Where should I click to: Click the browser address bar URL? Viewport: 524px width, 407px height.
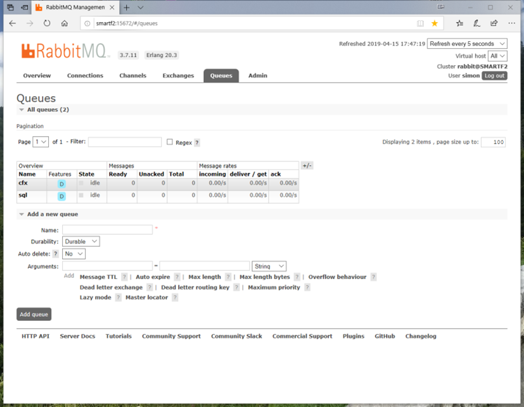127,23
